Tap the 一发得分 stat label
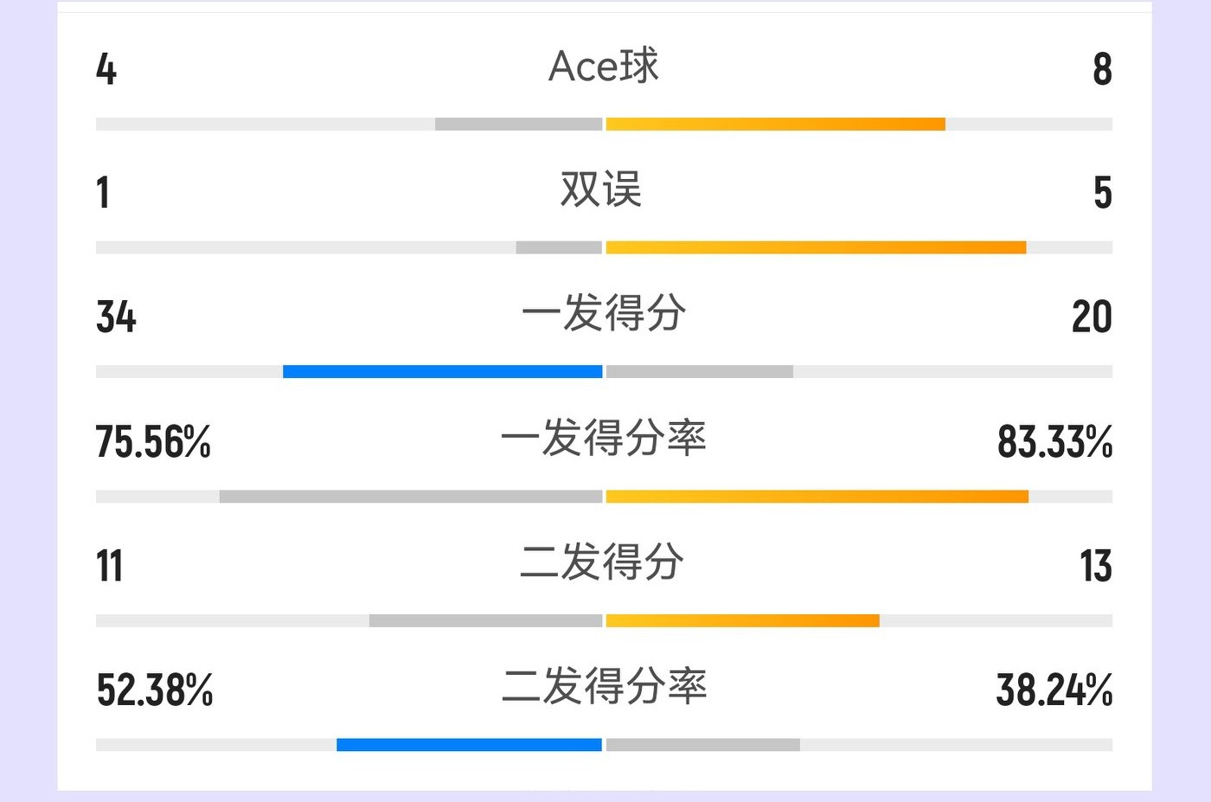The height and width of the screenshot is (802, 1211). (604, 314)
